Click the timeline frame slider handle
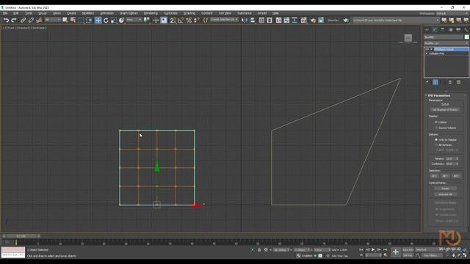 click(21, 236)
